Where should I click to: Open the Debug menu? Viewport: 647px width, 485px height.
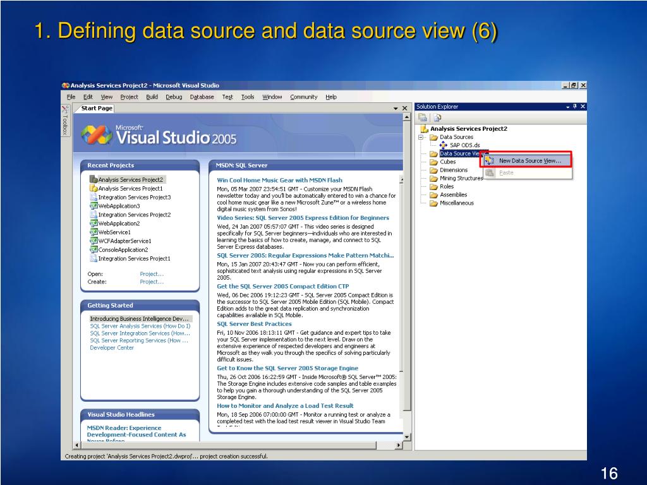pyautogui.click(x=174, y=97)
